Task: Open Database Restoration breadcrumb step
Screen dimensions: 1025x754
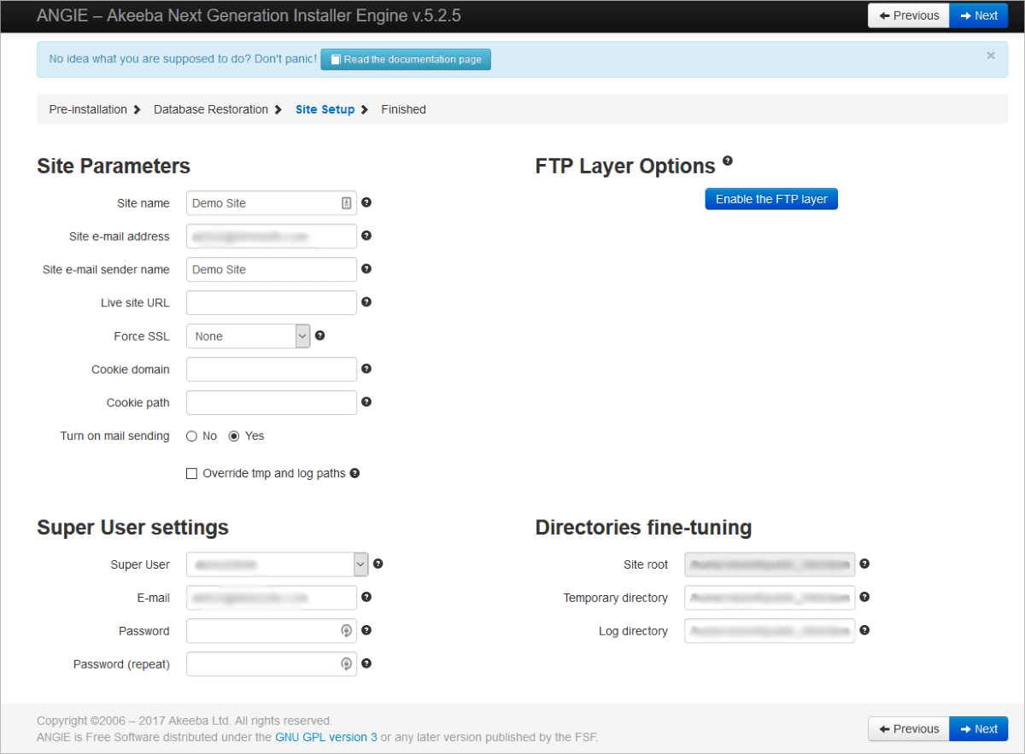Action: (x=211, y=109)
